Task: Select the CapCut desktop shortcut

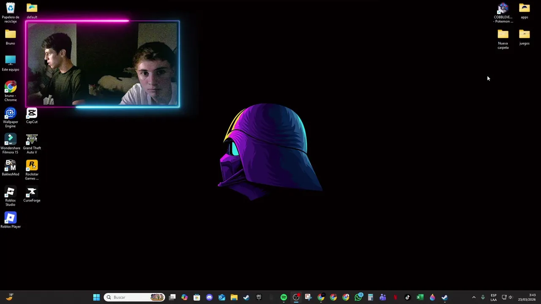Action: click(x=32, y=116)
